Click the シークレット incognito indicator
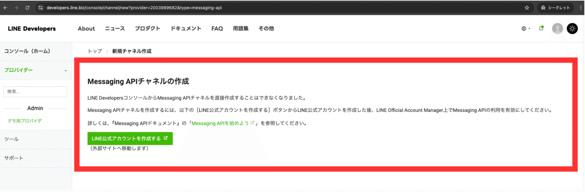This screenshot has height=192, width=585. (x=556, y=8)
